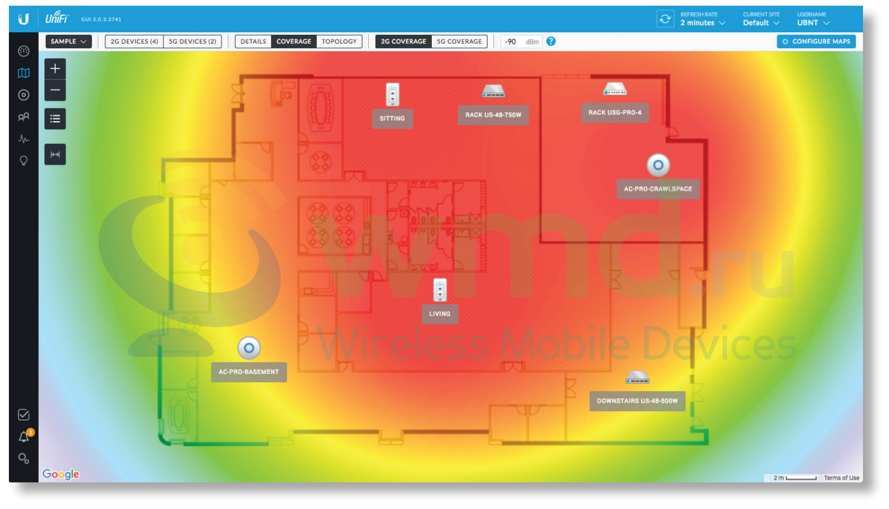889x509 pixels.
Task: Open the Username UBNT dropdown
Action: pos(813,19)
